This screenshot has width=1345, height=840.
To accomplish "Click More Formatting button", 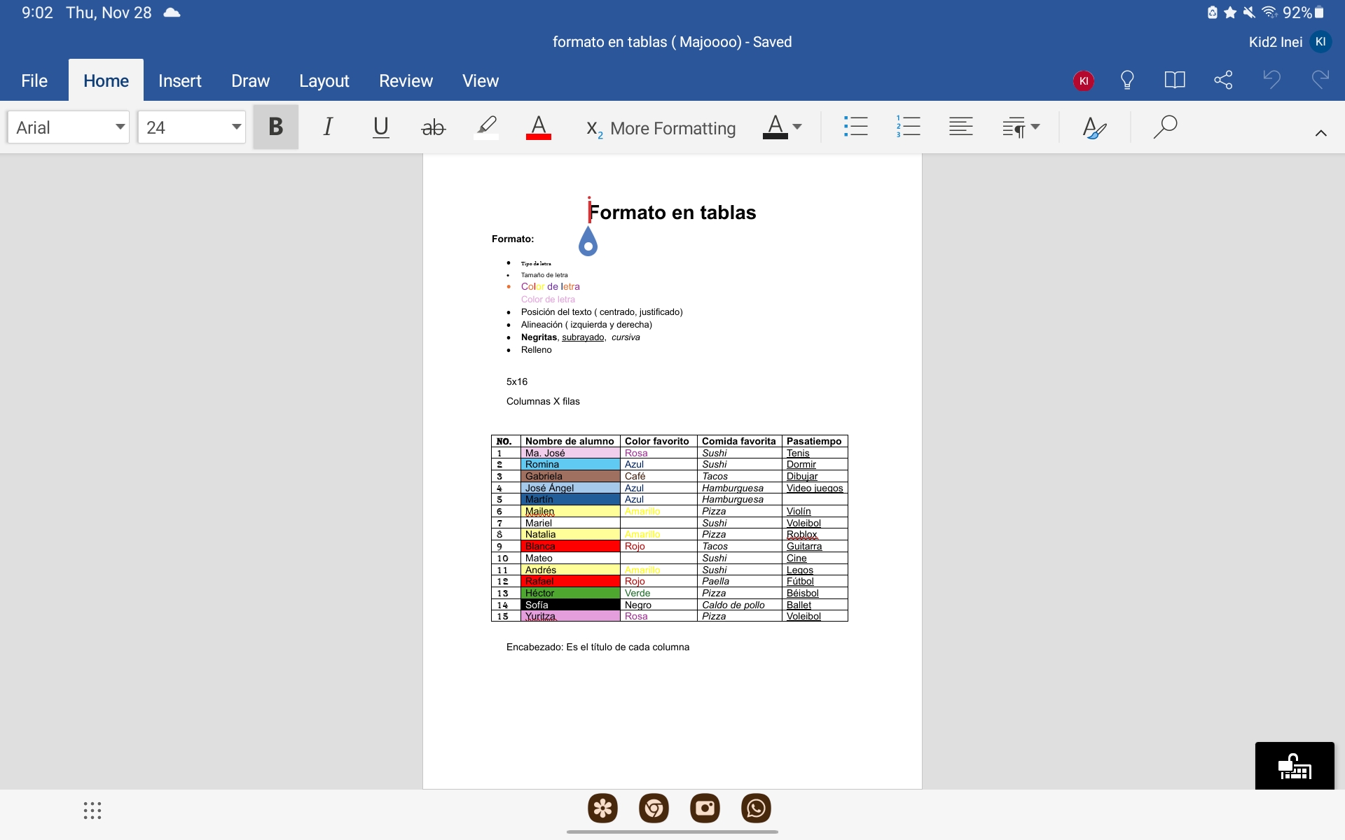I will pos(661,128).
